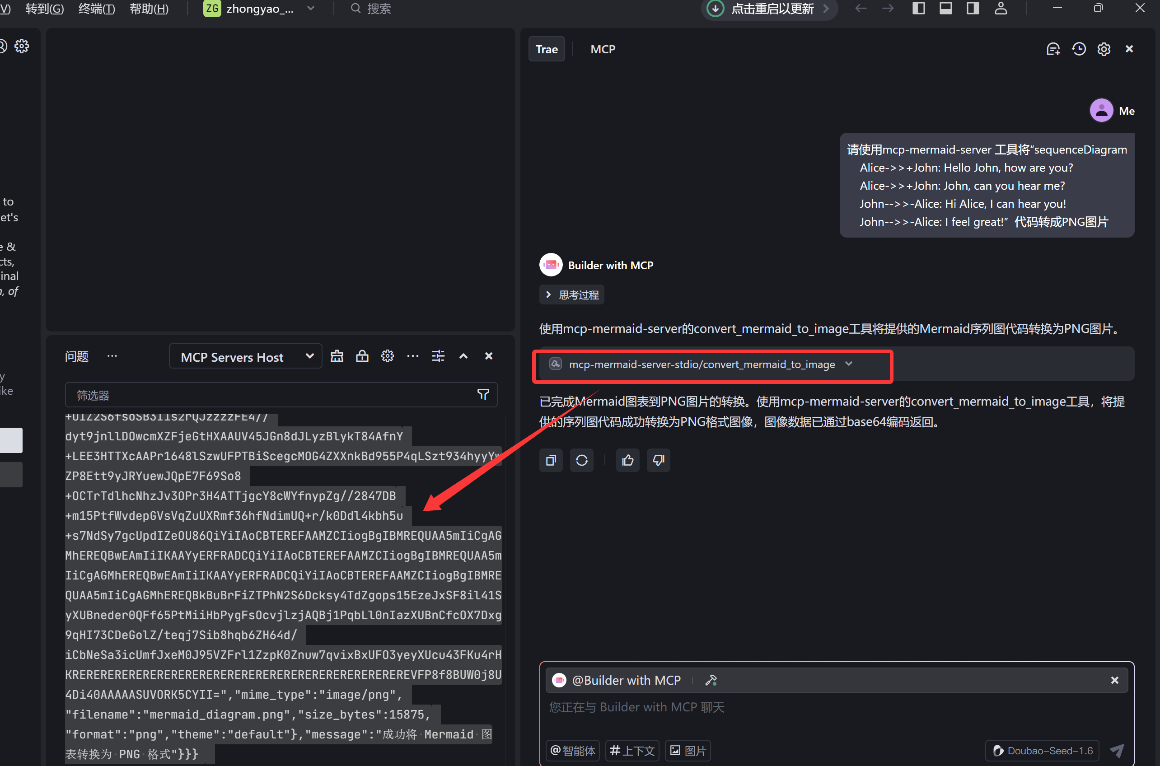Regenerate the assistant's response

tap(581, 460)
